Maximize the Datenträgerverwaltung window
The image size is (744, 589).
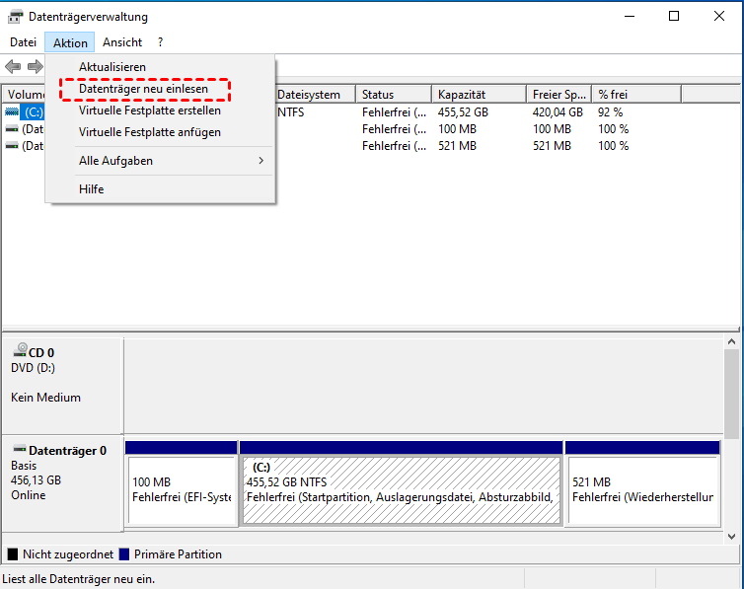(674, 16)
